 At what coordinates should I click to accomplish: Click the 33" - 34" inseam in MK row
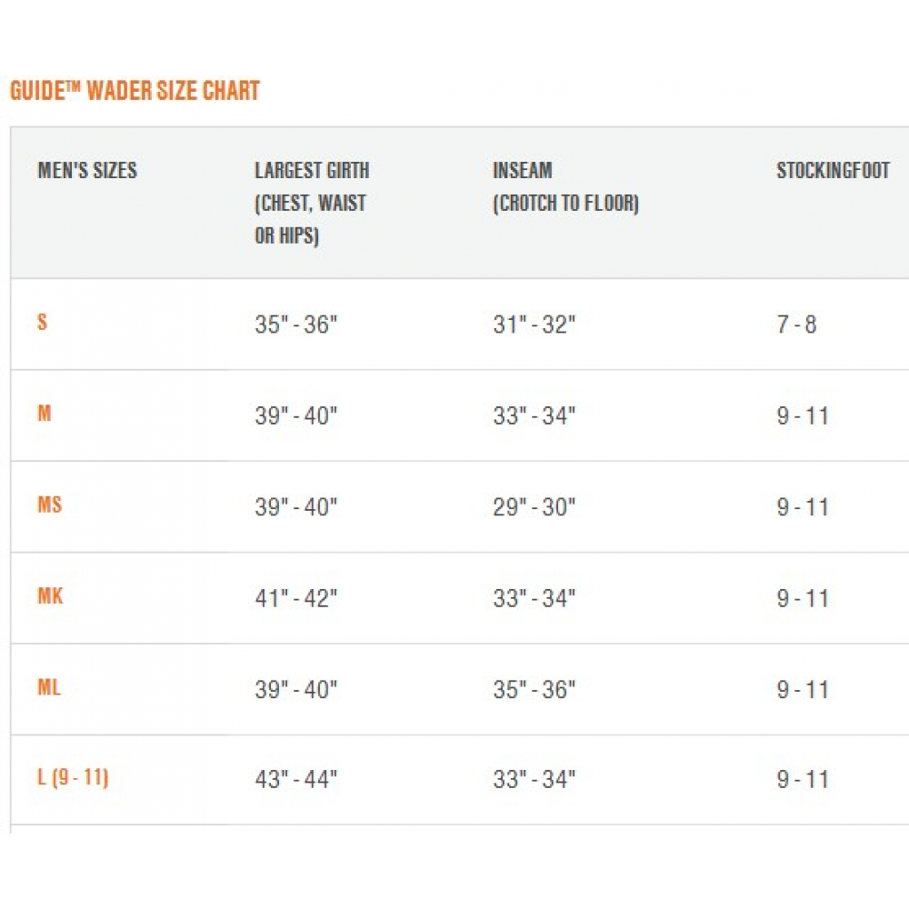(x=534, y=598)
